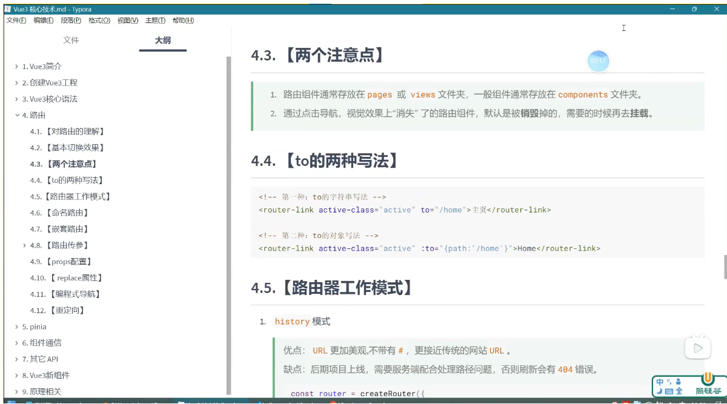Click the 全 full-width IME toggle
The width and height of the screenshot is (727, 404).
(679, 391)
